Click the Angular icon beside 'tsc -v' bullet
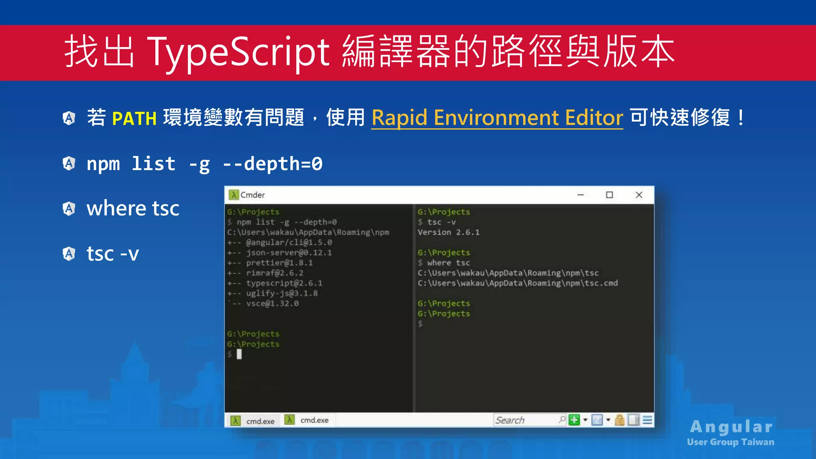816x459 pixels. click(x=69, y=254)
